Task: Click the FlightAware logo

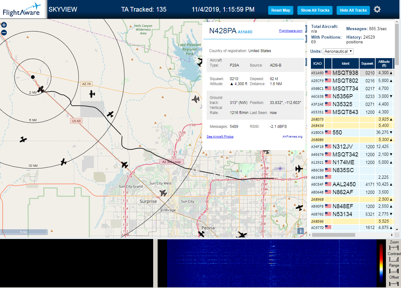Action: [x=24, y=9]
